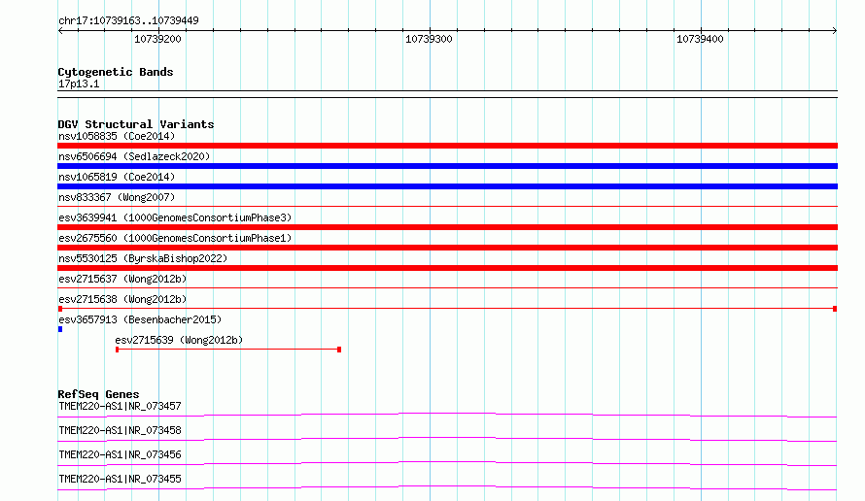Click Cytogenetic Bands track title
Screen dimensions: 865x501
116,72
